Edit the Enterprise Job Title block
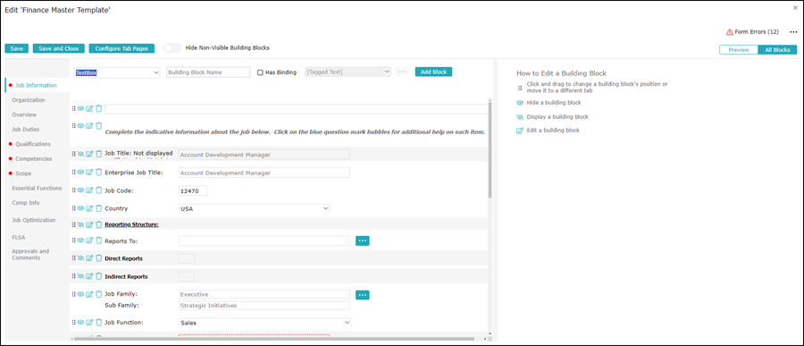 (89, 173)
